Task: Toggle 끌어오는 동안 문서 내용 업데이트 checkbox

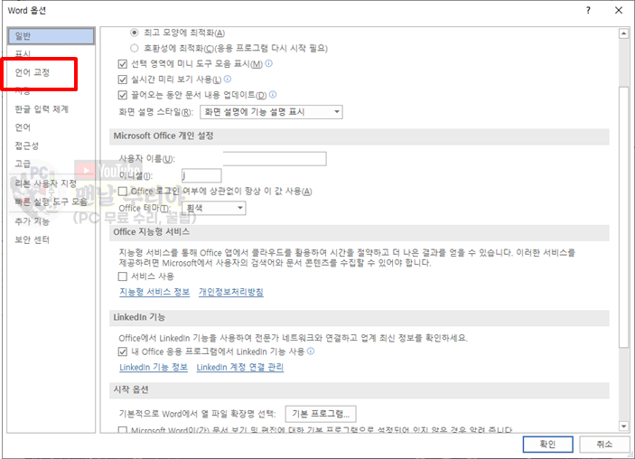Action: tap(123, 95)
